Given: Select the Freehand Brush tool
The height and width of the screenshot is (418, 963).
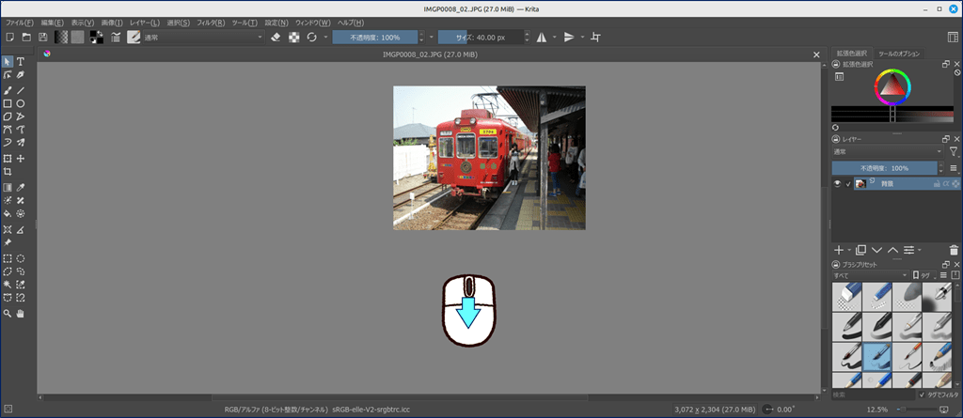Looking at the screenshot, I should (8, 90).
